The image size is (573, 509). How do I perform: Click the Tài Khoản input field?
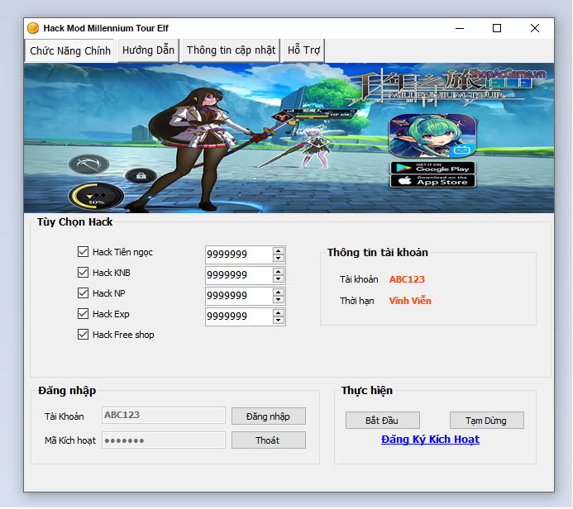(164, 415)
